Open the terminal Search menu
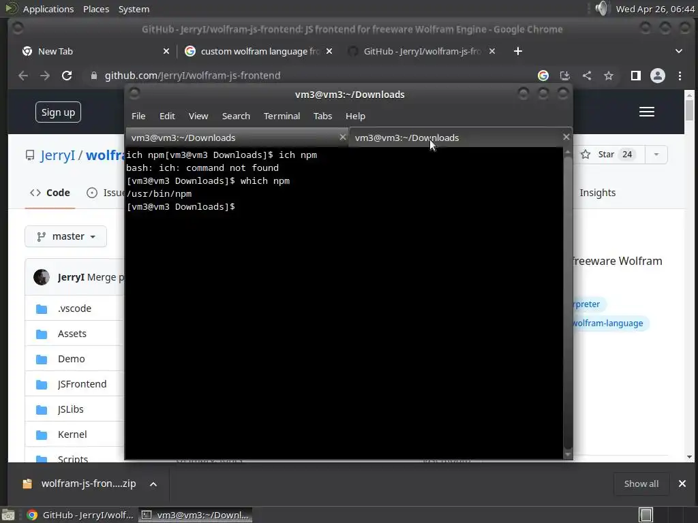Viewport: 698px width, 523px height. pos(236,116)
